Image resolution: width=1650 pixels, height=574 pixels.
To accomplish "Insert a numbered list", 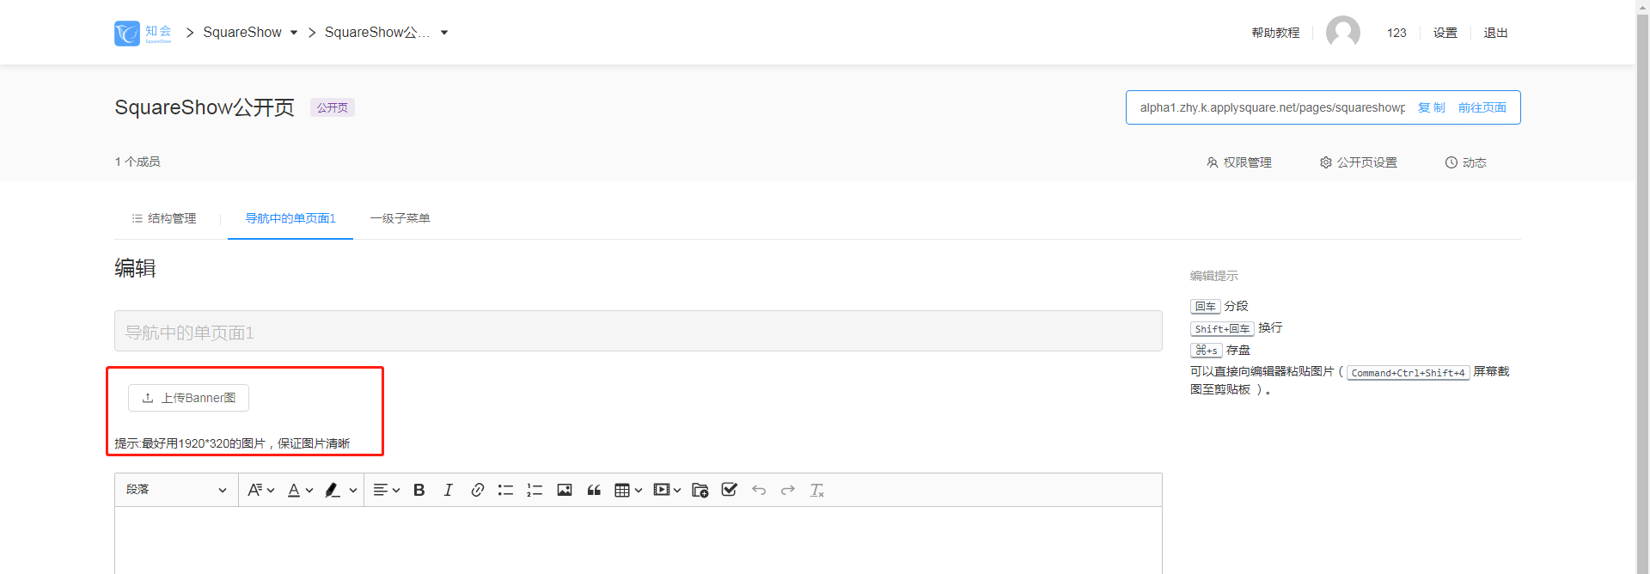I will pyautogui.click(x=535, y=490).
